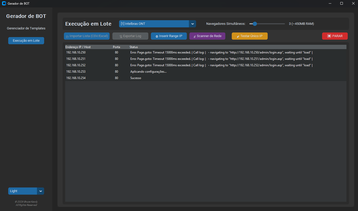Image resolution: width=358 pixels, height=211 pixels.
Task: Expand the Intelbras ONT template dropdown arrow
Action: pyautogui.click(x=192, y=24)
